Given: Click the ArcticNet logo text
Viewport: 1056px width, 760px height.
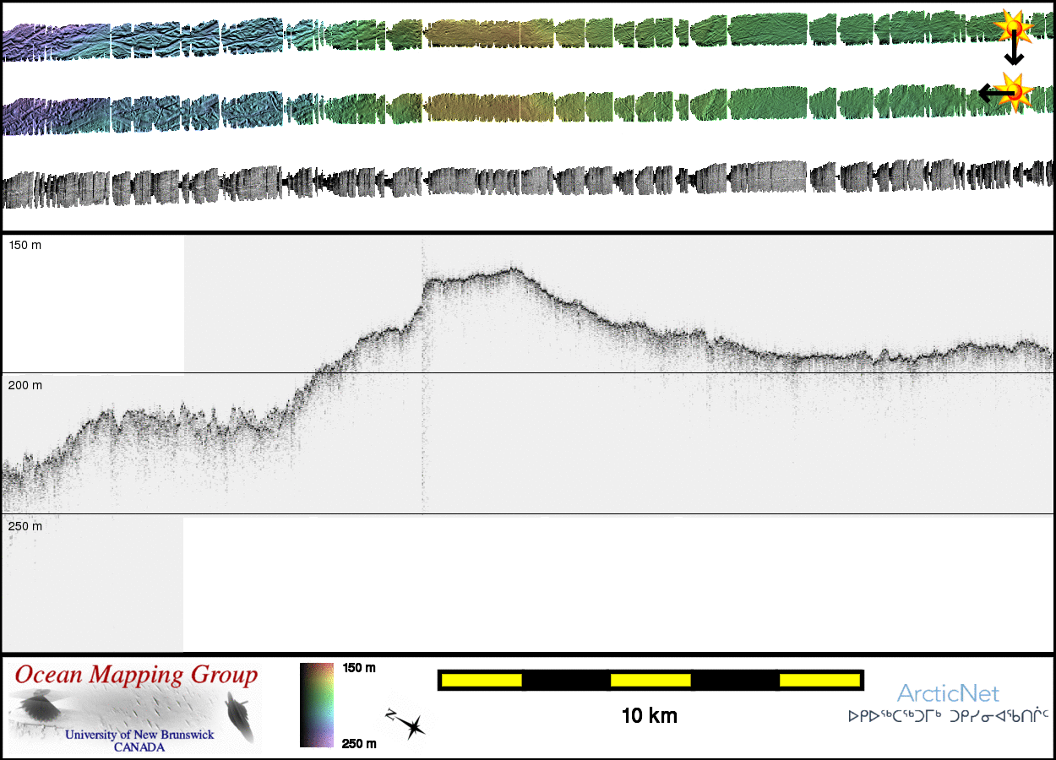Looking at the screenshot, I should pyautogui.click(x=948, y=694).
